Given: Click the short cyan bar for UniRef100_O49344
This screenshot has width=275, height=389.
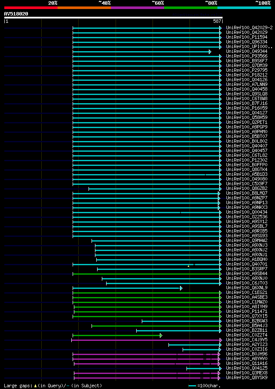Looking at the screenshot, I should 142,52.
